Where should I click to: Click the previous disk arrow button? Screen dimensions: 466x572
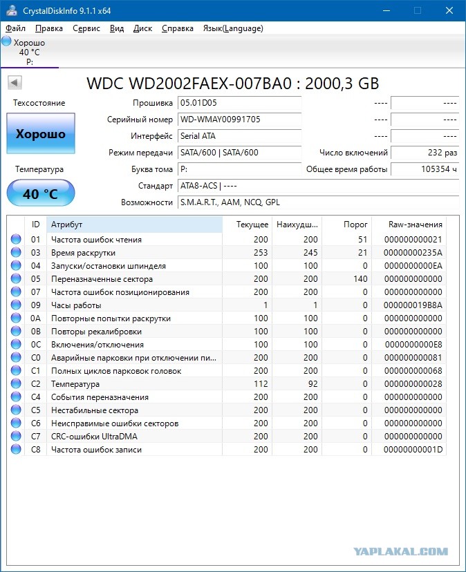coord(15,82)
